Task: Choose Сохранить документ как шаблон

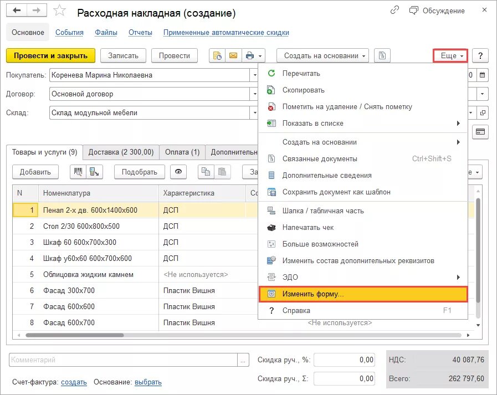Action: pos(363,192)
